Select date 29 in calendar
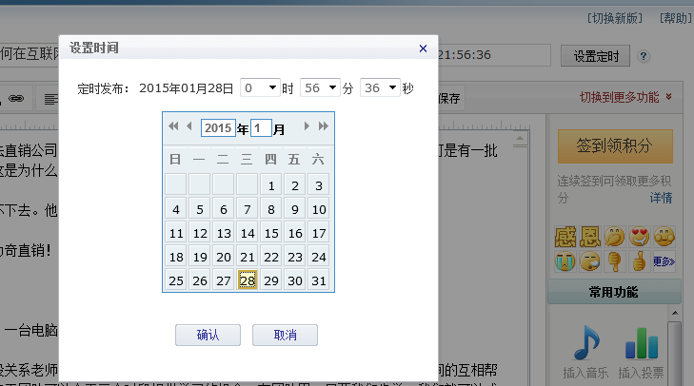The image size is (694, 386). pyautogui.click(x=271, y=280)
